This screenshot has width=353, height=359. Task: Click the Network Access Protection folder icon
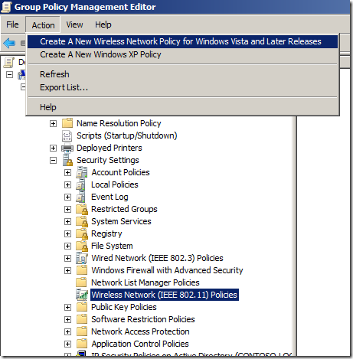(x=82, y=331)
